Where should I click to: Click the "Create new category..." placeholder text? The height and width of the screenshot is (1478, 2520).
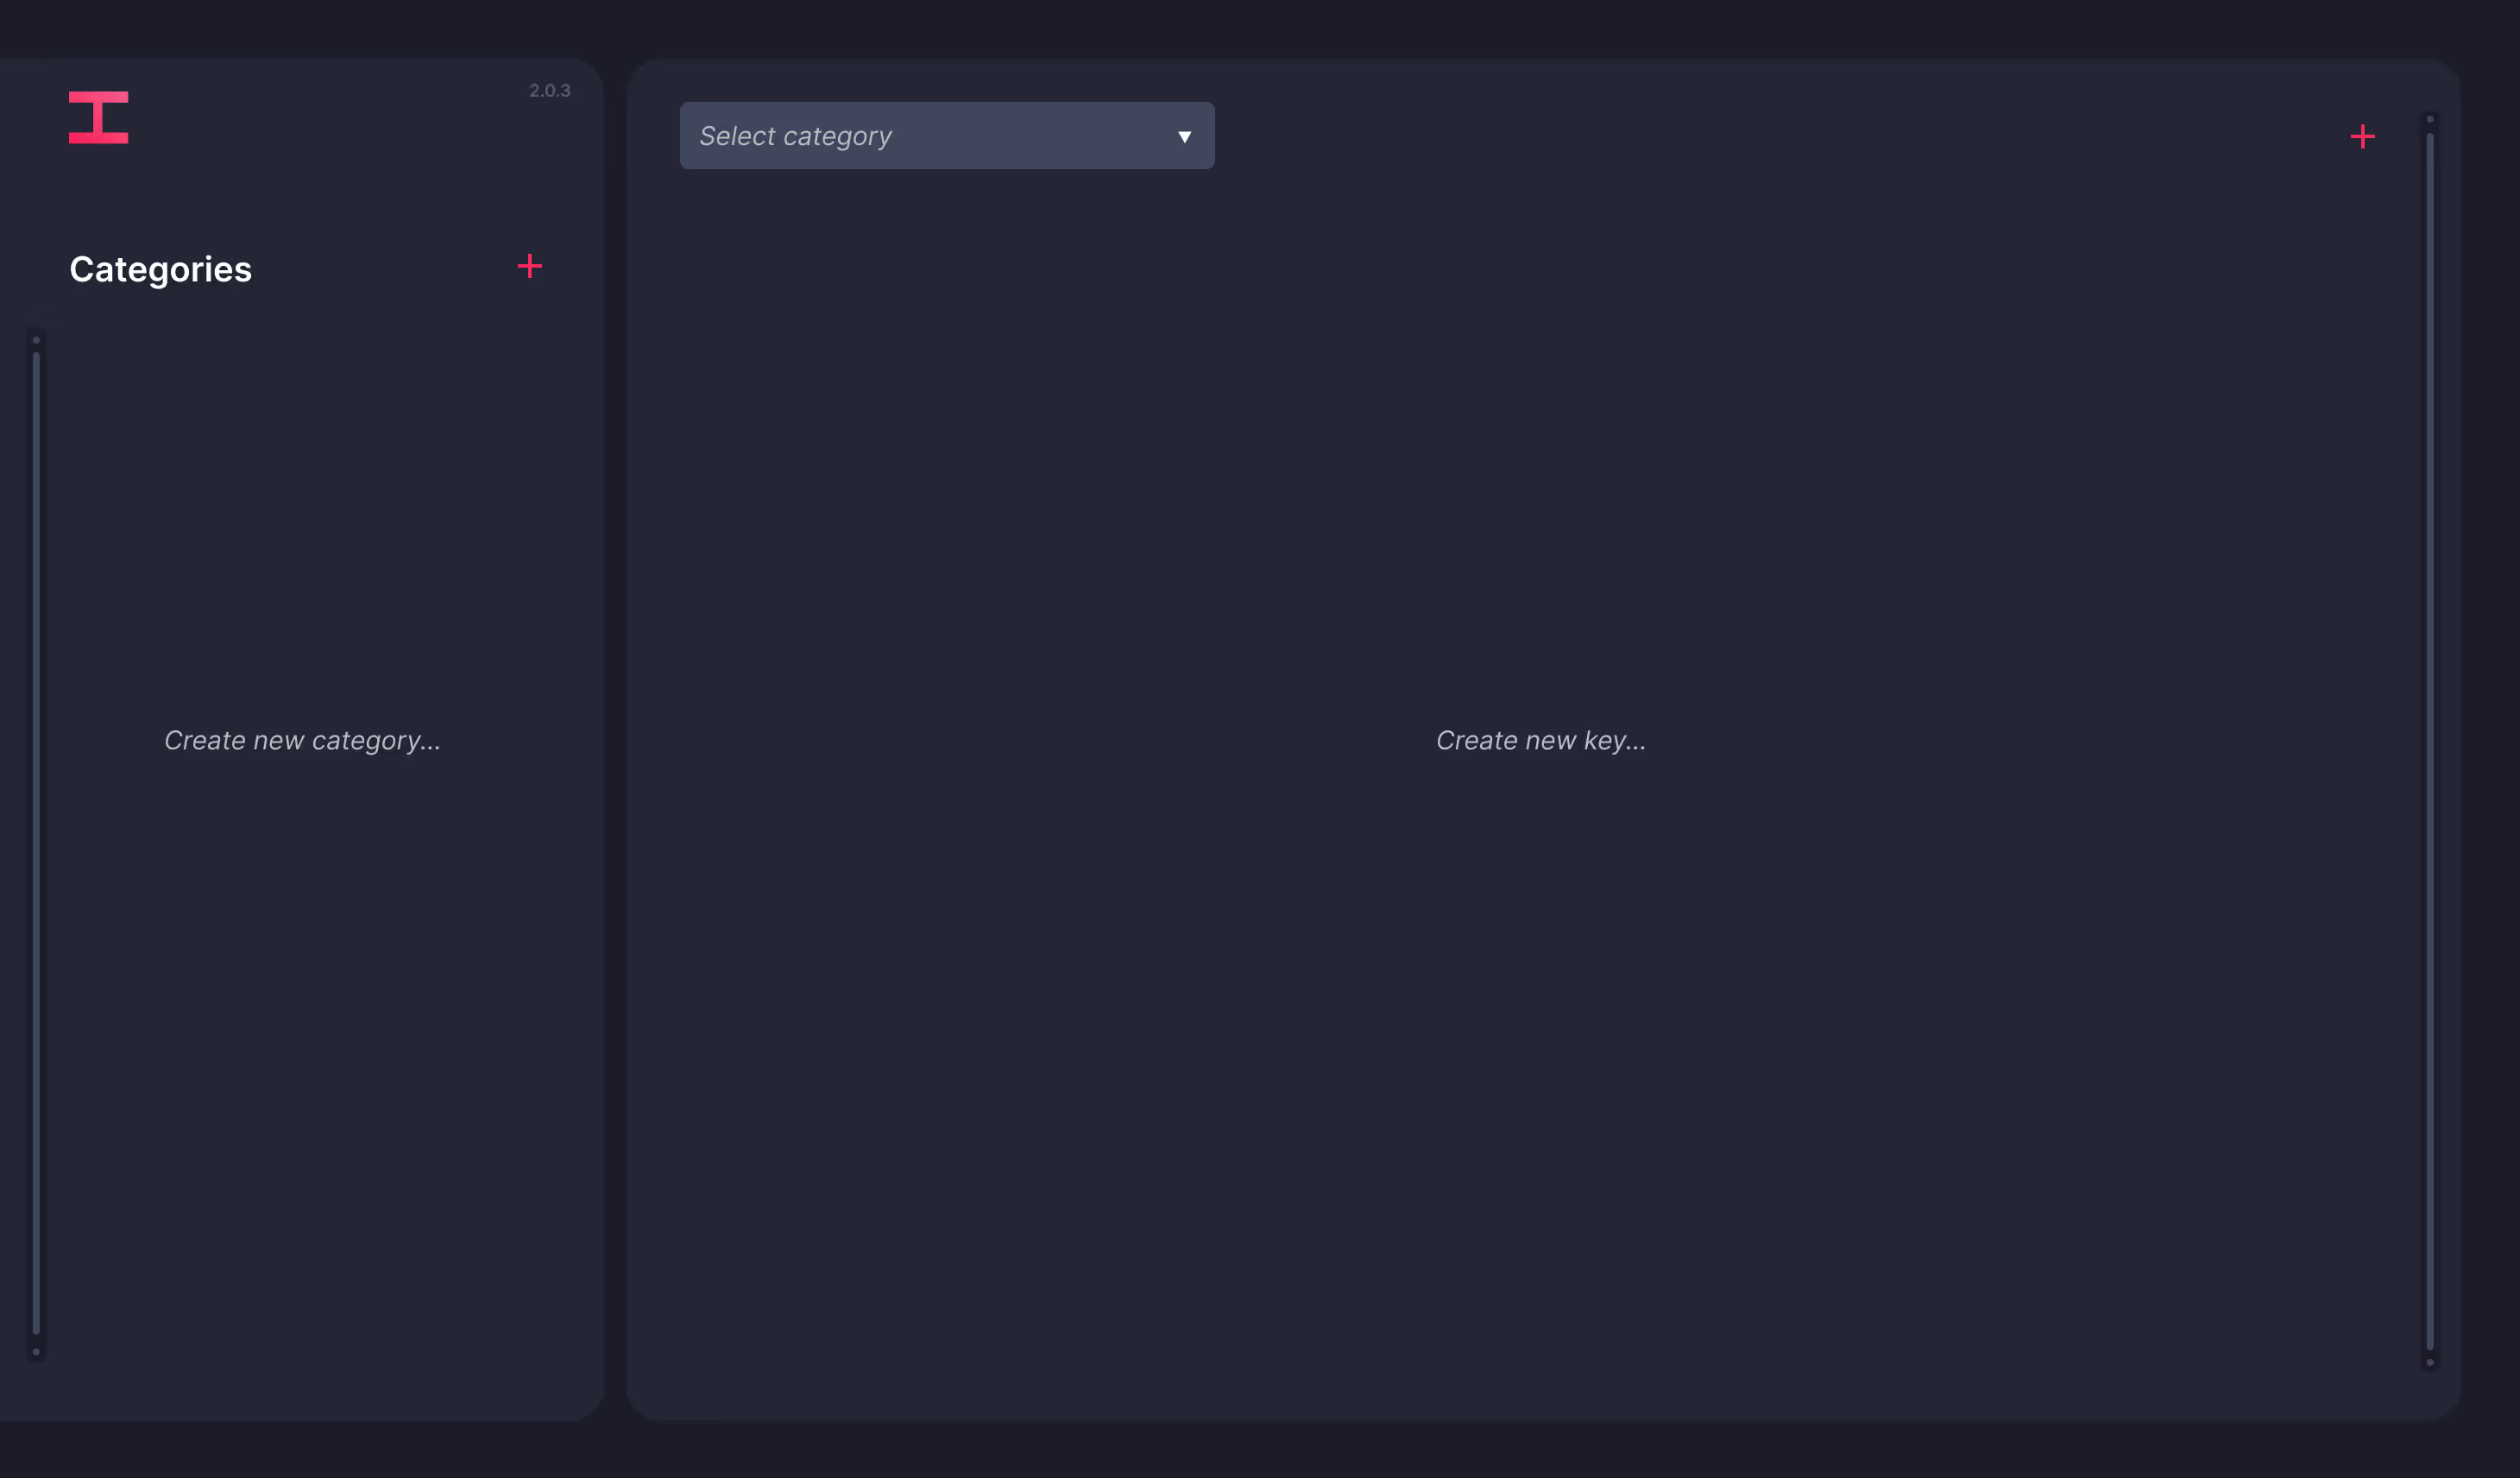(302, 741)
